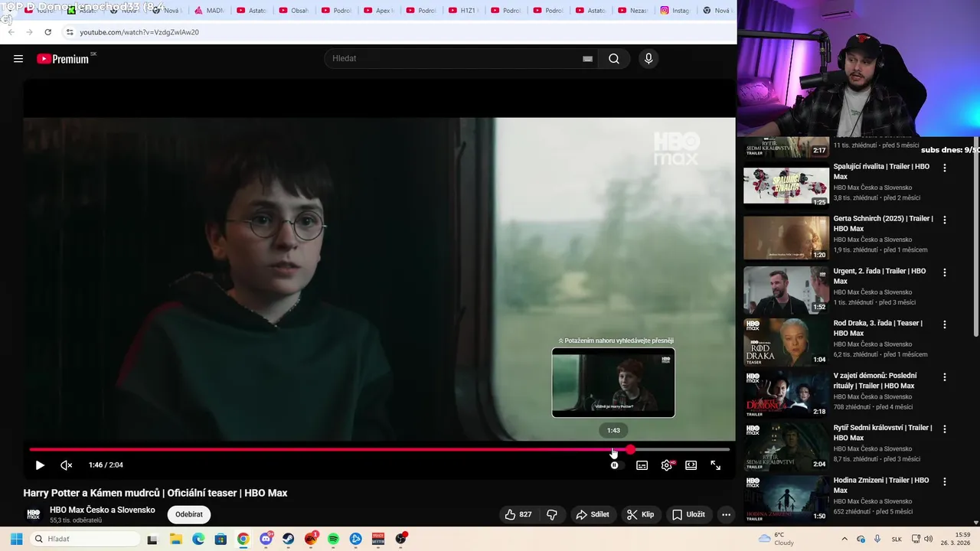Image resolution: width=980 pixels, height=551 pixels.
Task: Reload the page in browser
Action: pos(47,32)
